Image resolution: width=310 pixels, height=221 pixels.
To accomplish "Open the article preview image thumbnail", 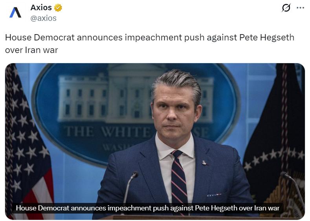I will (x=155, y=141).
